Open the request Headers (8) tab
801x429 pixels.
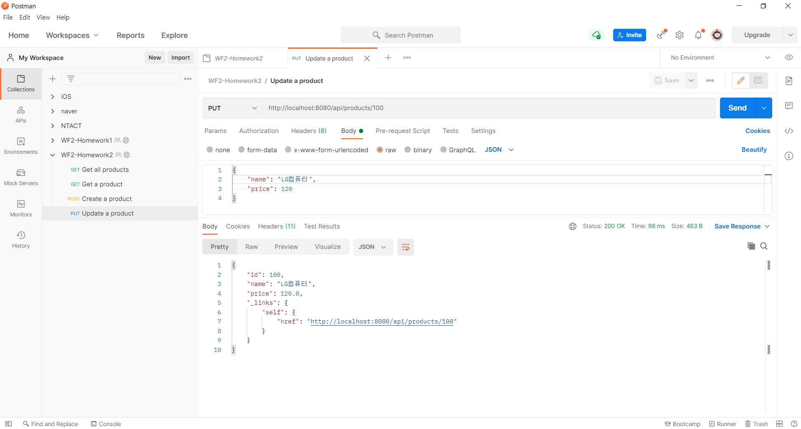(x=309, y=131)
